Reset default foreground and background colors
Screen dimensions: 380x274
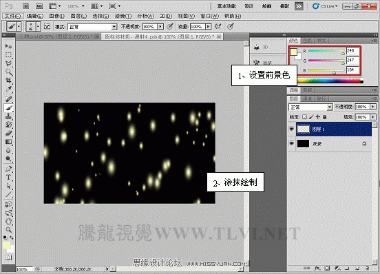pyautogui.click(x=5, y=238)
